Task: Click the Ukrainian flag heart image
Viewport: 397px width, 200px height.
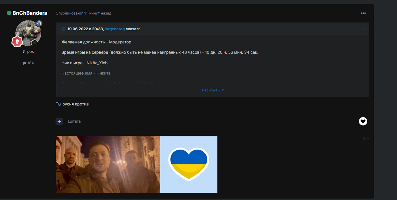Action: pyautogui.click(x=189, y=164)
